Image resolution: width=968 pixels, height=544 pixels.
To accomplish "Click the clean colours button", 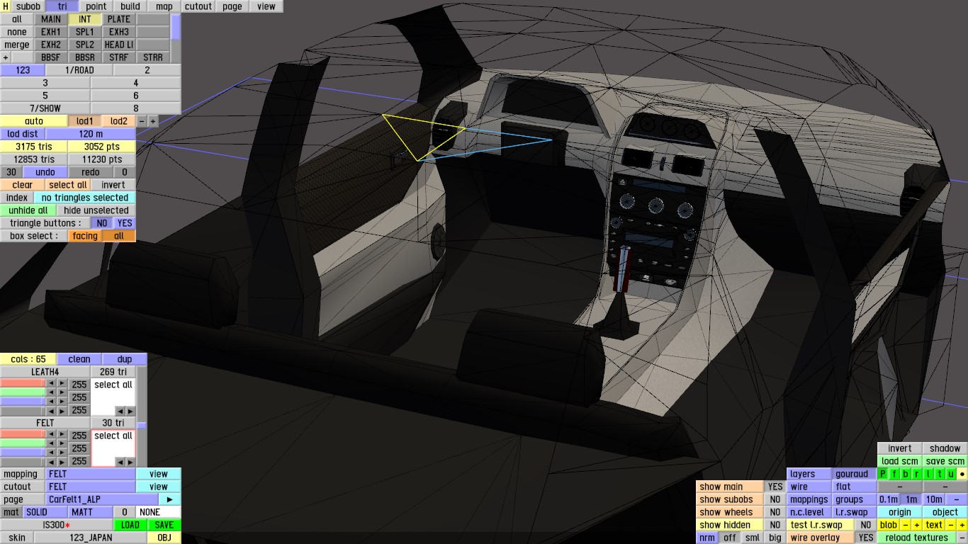I will (79, 359).
